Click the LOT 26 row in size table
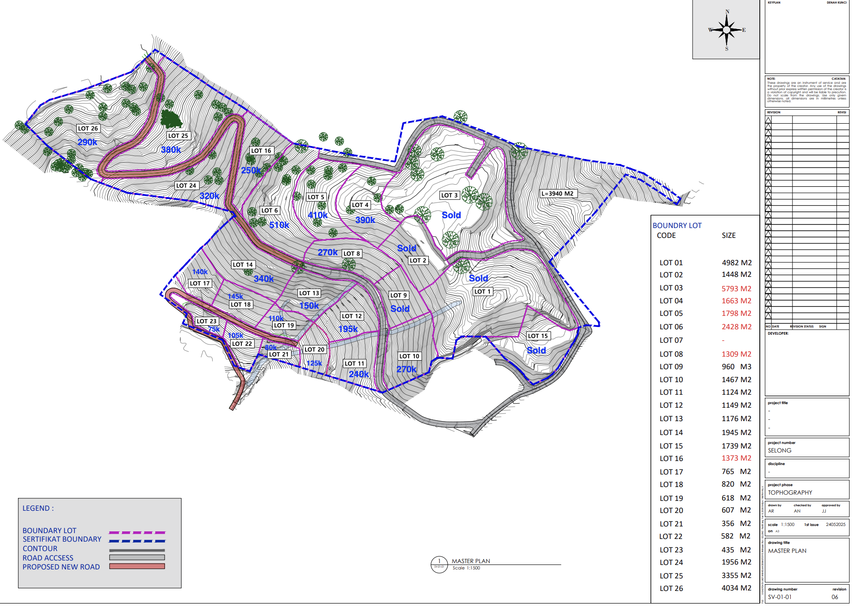 coord(706,588)
